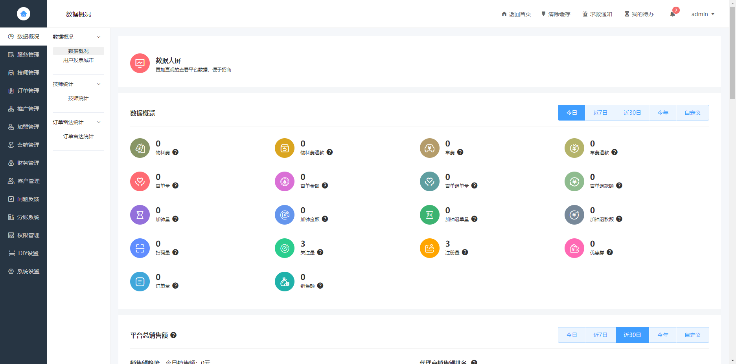
Task: Collapse the 订单雷达统计 menu group
Action: [98, 122]
